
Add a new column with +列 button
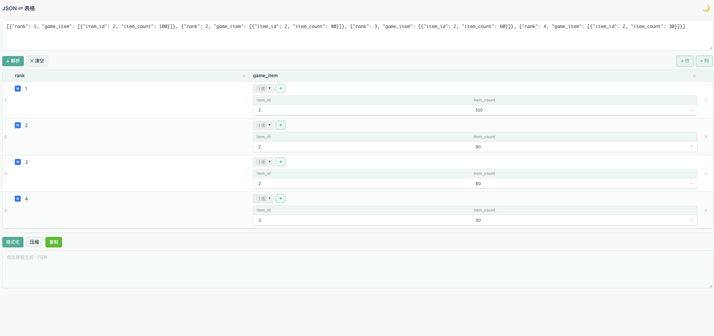pos(704,61)
